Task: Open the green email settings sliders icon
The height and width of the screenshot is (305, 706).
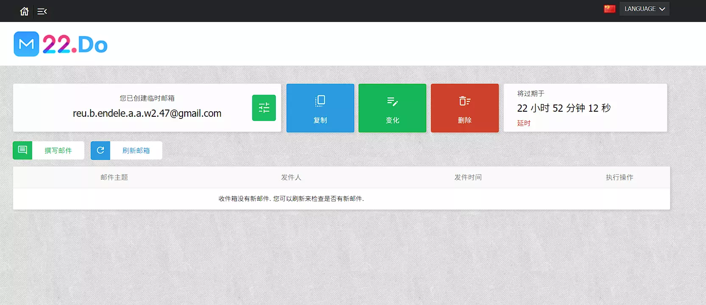Action: tap(264, 108)
